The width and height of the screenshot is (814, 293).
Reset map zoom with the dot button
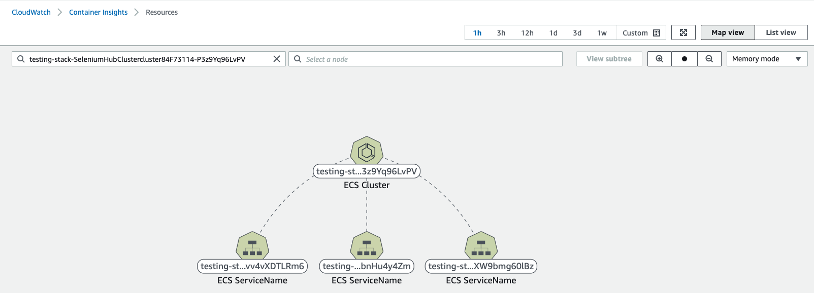coord(685,59)
